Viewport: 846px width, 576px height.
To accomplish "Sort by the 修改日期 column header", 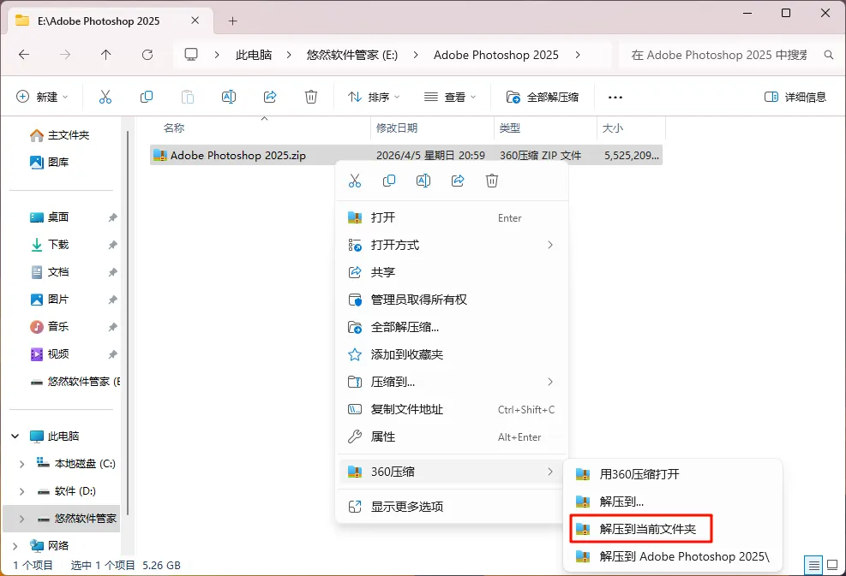I will coord(397,128).
